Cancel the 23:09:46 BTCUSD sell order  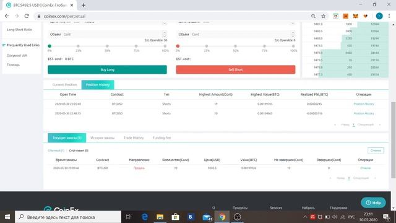(x=365, y=168)
